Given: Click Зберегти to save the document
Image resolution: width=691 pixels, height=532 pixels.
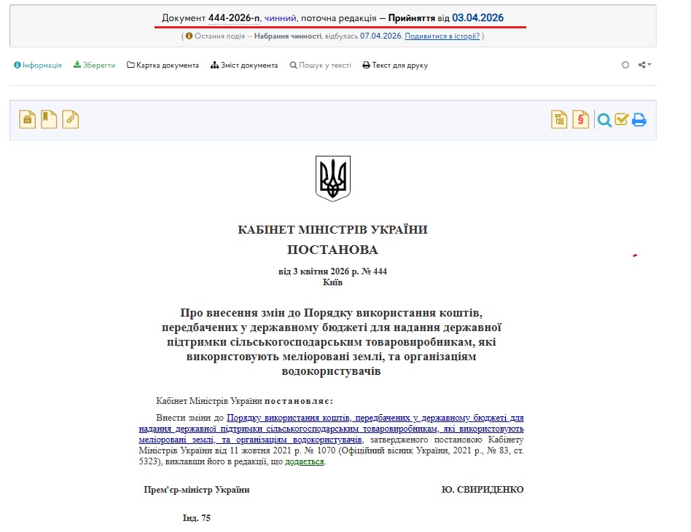Looking at the screenshot, I should [94, 65].
